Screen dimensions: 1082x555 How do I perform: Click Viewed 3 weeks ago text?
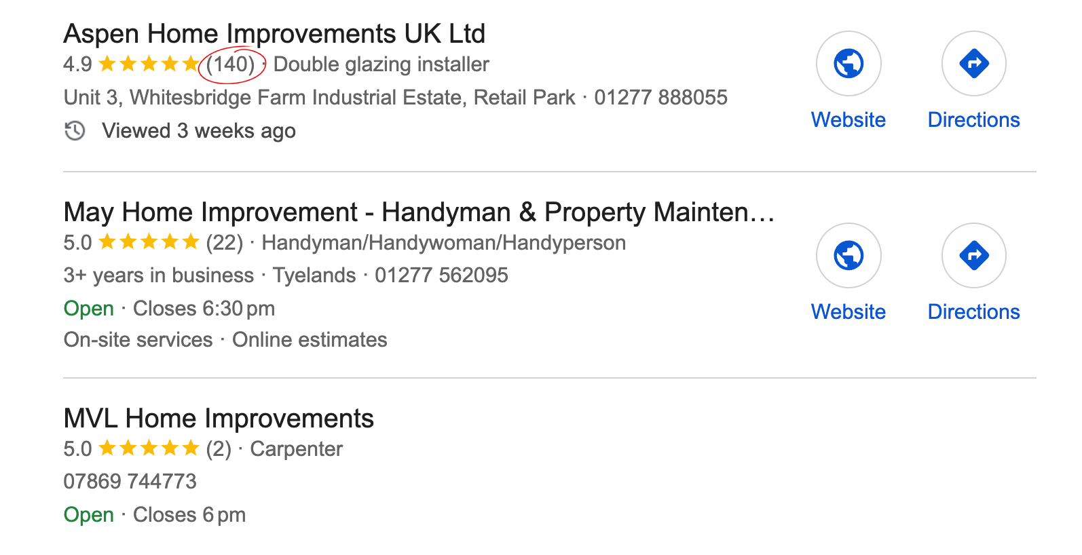pyautogui.click(x=199, y=130)
